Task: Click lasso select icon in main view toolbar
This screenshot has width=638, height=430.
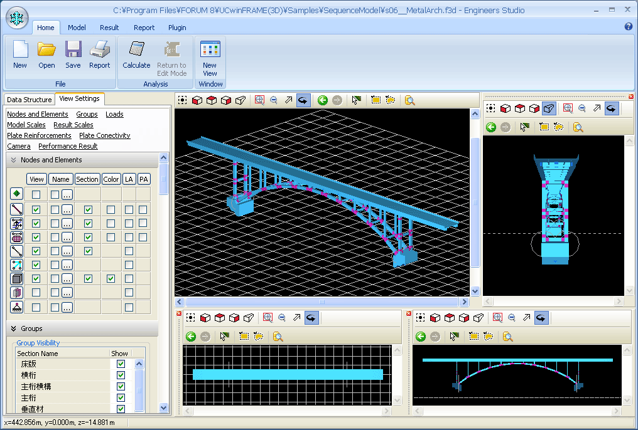Action: click(x=390, y=100)
